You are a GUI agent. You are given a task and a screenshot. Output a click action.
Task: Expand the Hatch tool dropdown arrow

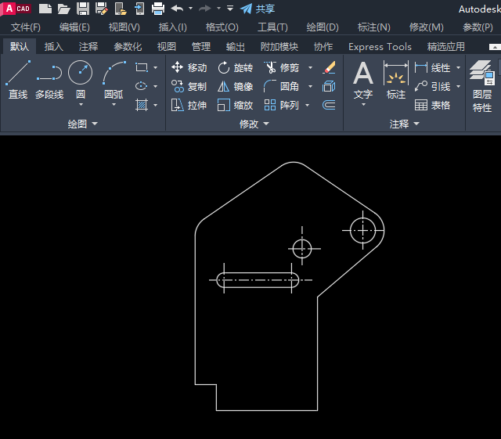[x=156, y=105]
